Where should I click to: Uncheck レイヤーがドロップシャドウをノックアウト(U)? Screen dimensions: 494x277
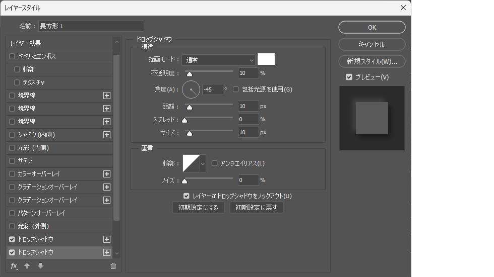pyautogui.click(x=187, y=196)
